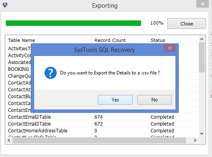Close the SysTools SQL Recovery dialog
The width and height of the screenshot is (212, 157).
tap(170, 48)
